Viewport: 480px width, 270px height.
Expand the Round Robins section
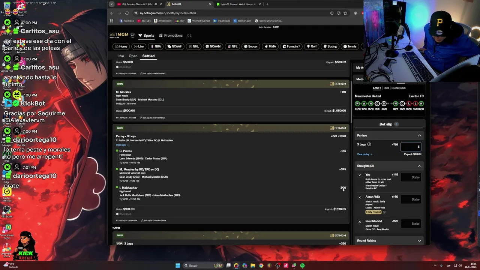[419, 241]
